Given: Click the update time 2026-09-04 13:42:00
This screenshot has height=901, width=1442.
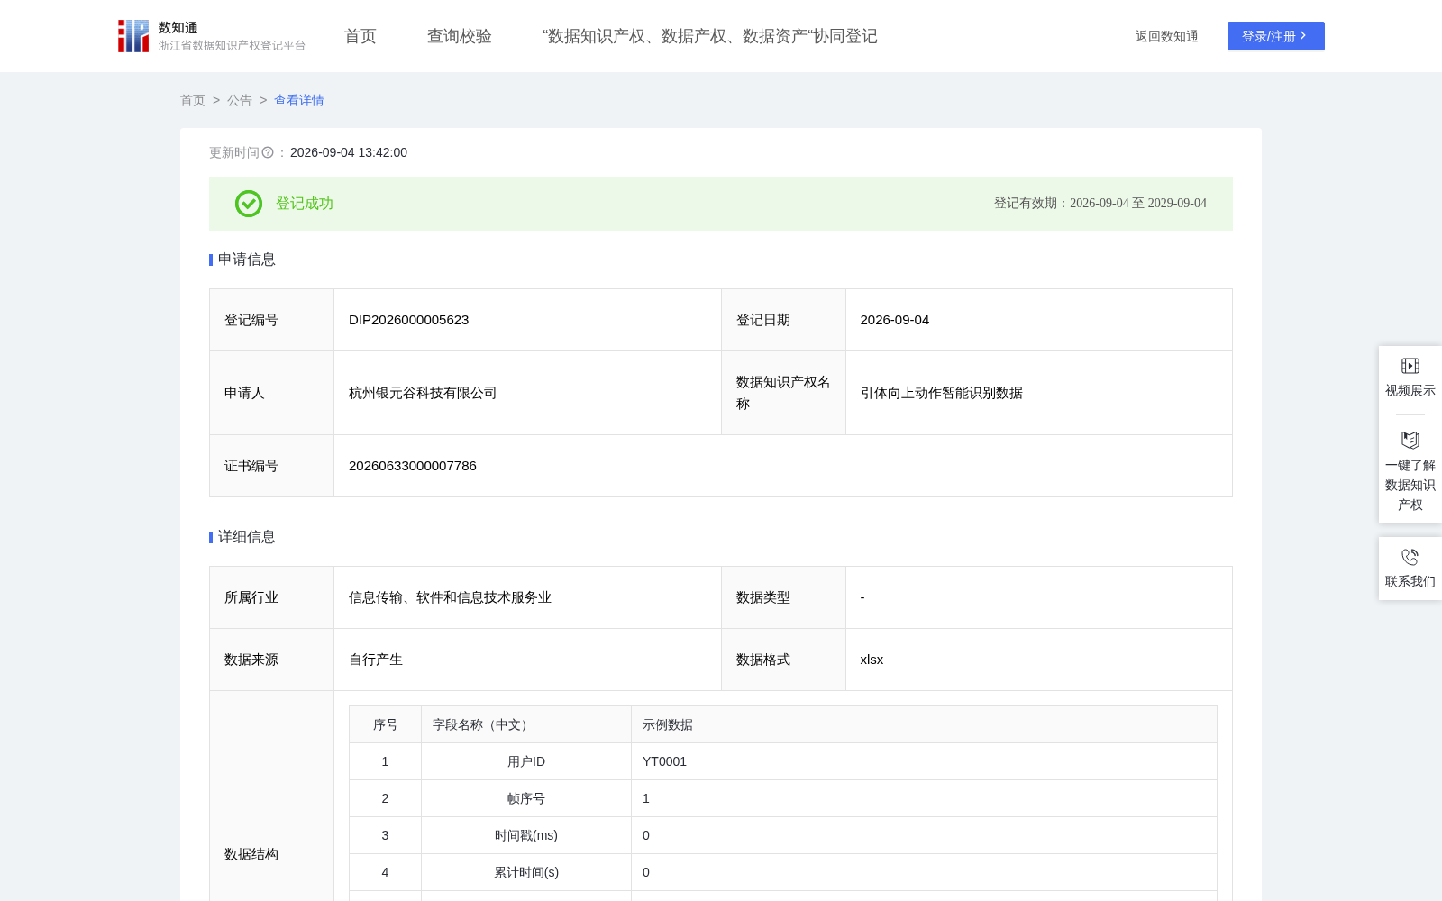Looking at the screenshot, I should [x=349, y=152].
